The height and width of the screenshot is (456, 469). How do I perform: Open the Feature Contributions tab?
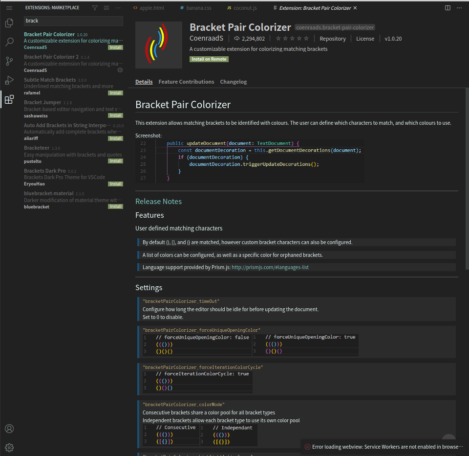pyautogui.click(x=186, y=82)
